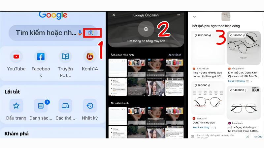The width and height of the screenshot is (264, 148).
Task: Tap the Google Lens camera icon
Action: tap(91, 33)
